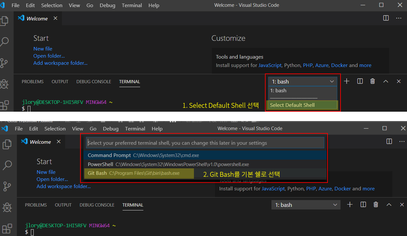The image size is (407, 236).
Task: Select PowerShell powershell.exe shell option
Action: coord(205,164)
